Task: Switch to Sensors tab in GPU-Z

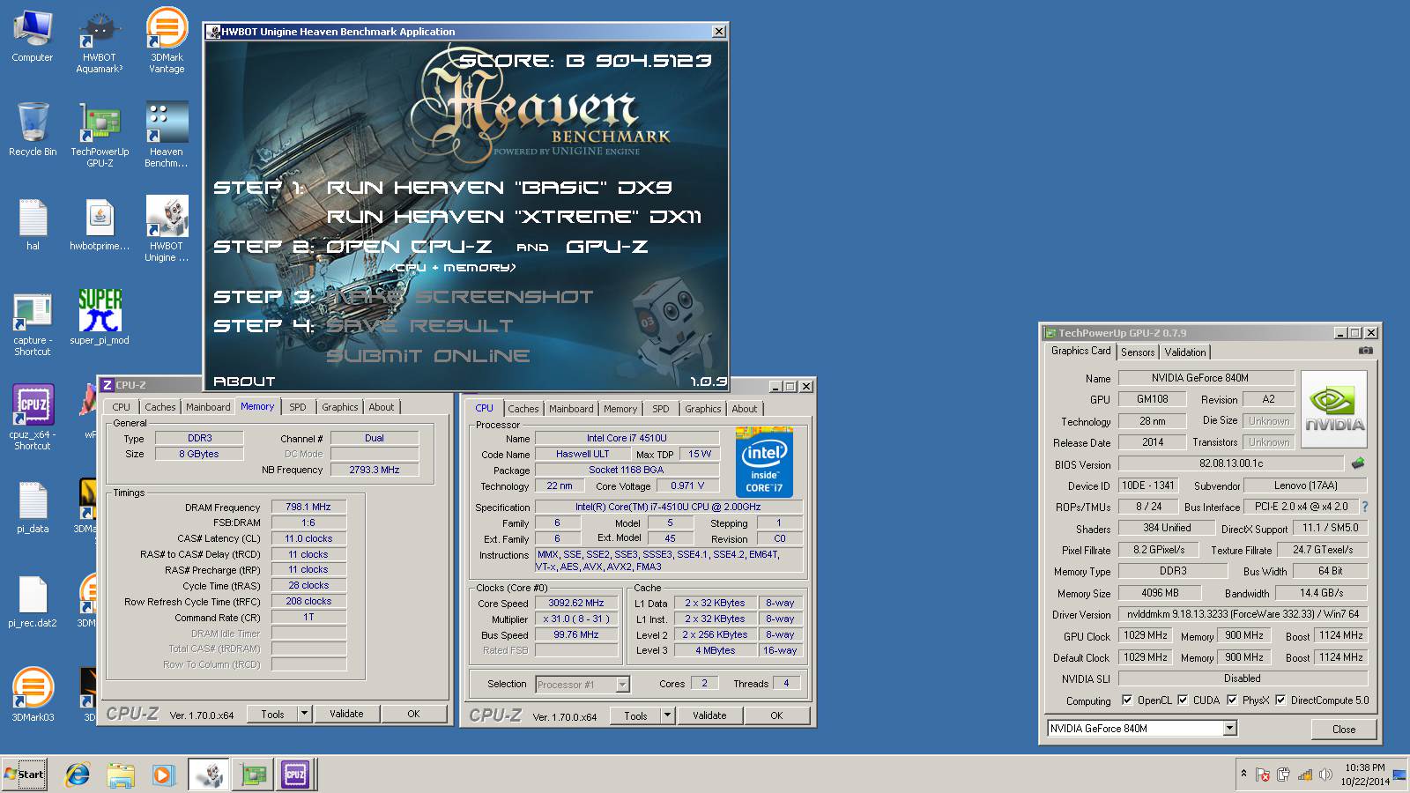Action: [x=1138, y=352]
